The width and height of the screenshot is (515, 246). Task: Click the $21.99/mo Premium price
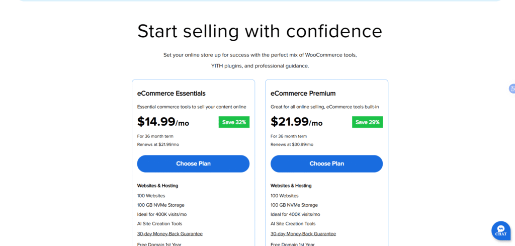pos(296,122)
